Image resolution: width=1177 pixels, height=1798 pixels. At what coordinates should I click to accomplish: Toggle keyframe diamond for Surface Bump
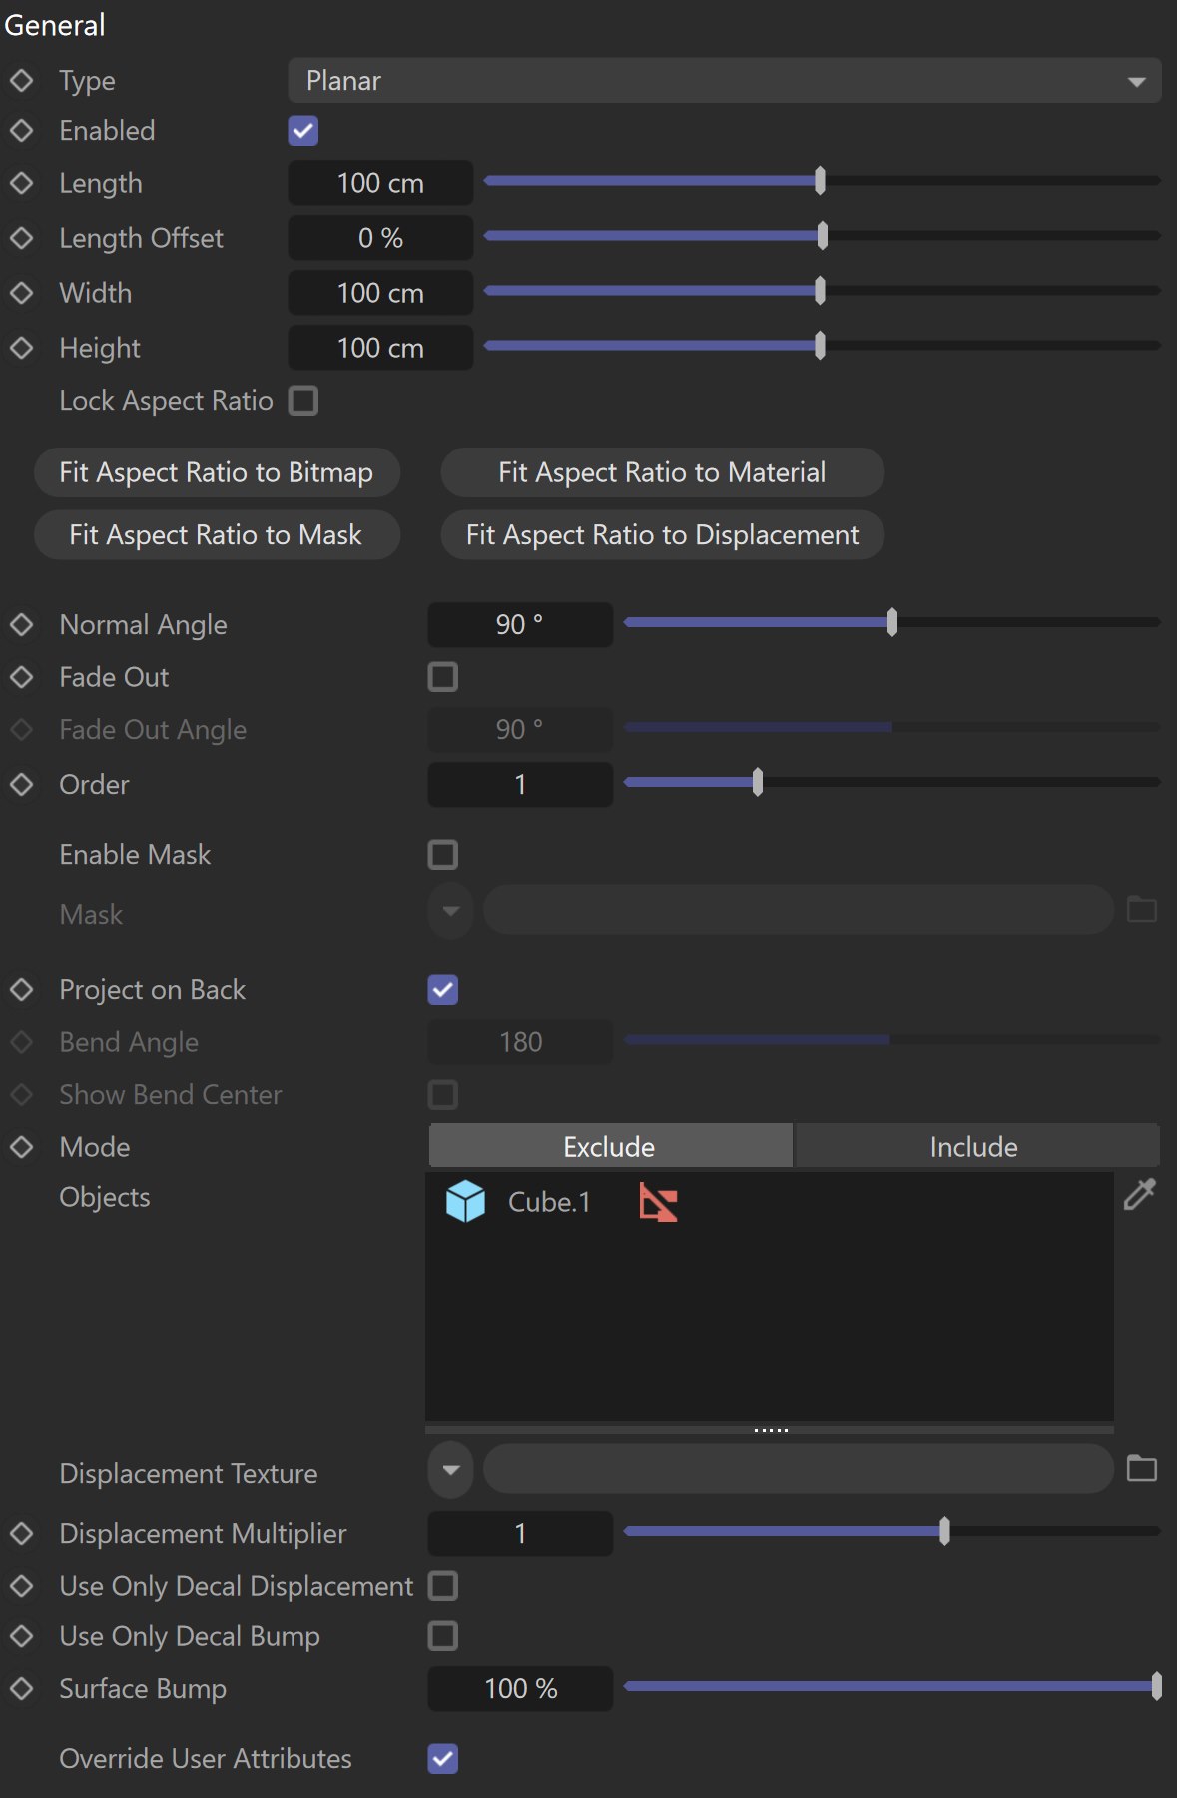21,1688
